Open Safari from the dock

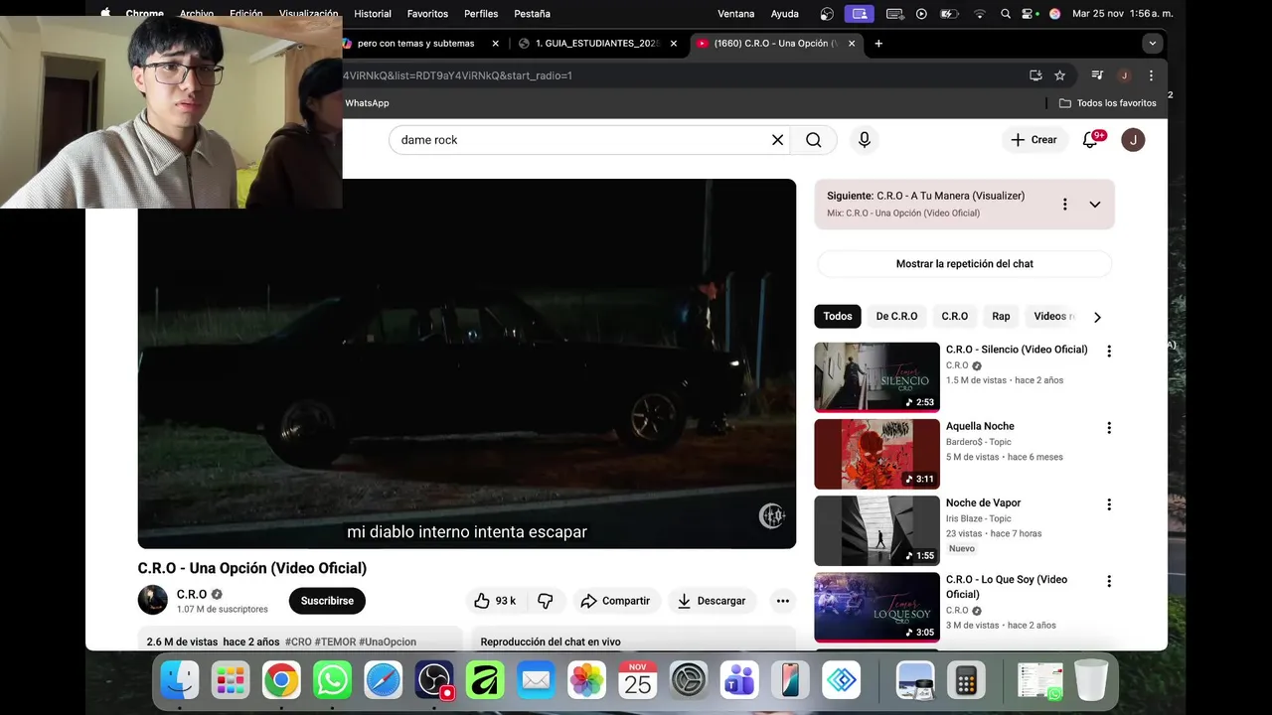(x=383, y=680)
